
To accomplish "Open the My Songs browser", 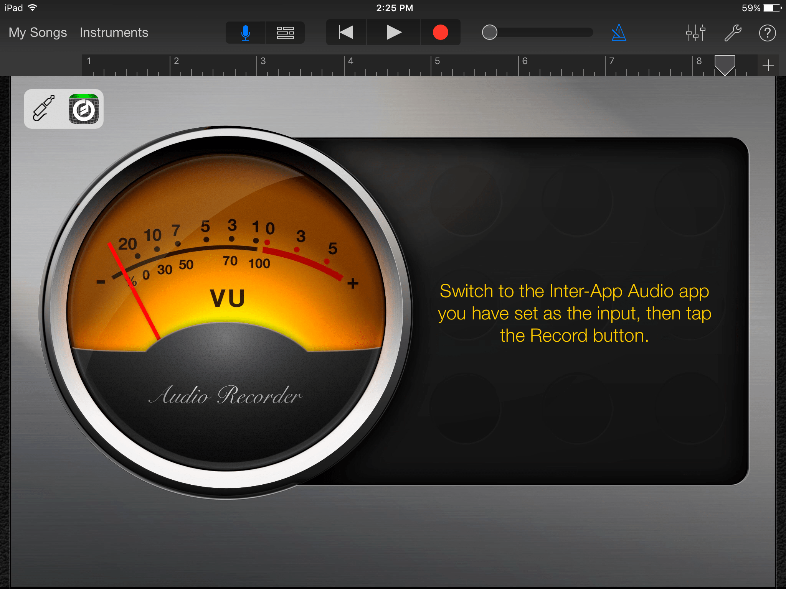I will point(37,33).
